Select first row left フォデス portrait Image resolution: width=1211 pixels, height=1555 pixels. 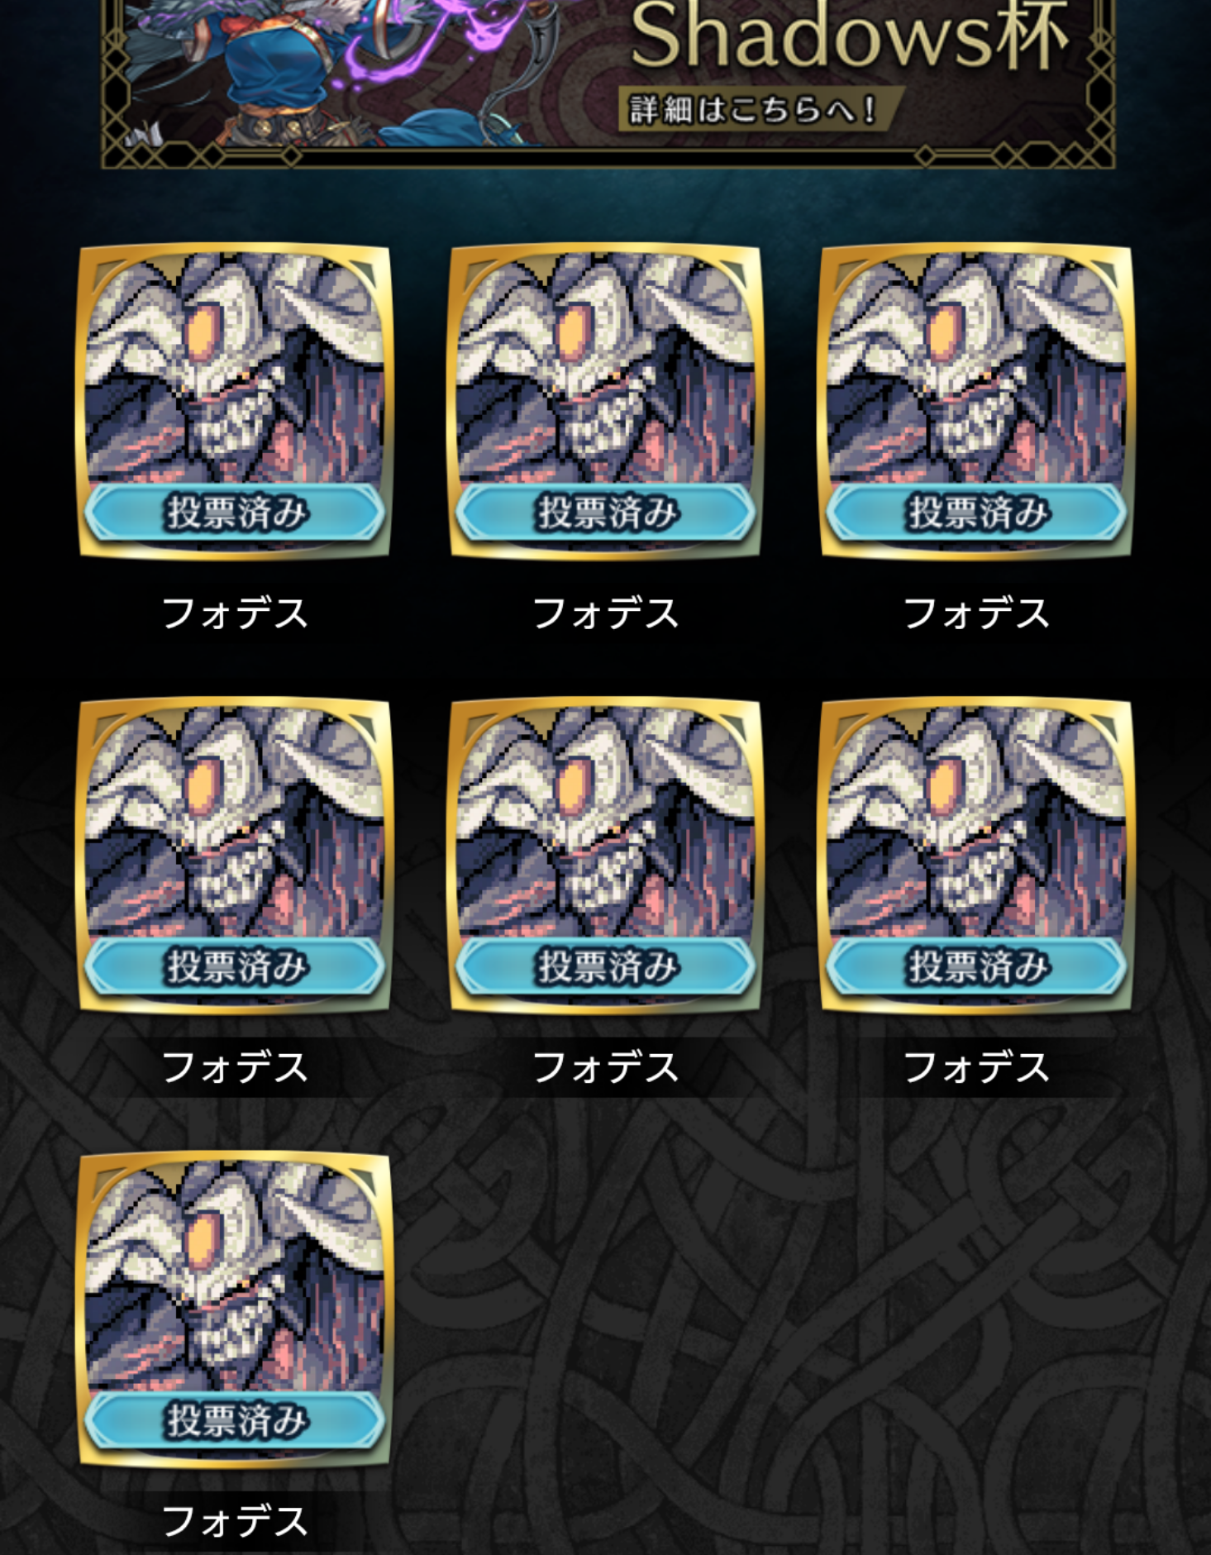click(x=234, y=401)
